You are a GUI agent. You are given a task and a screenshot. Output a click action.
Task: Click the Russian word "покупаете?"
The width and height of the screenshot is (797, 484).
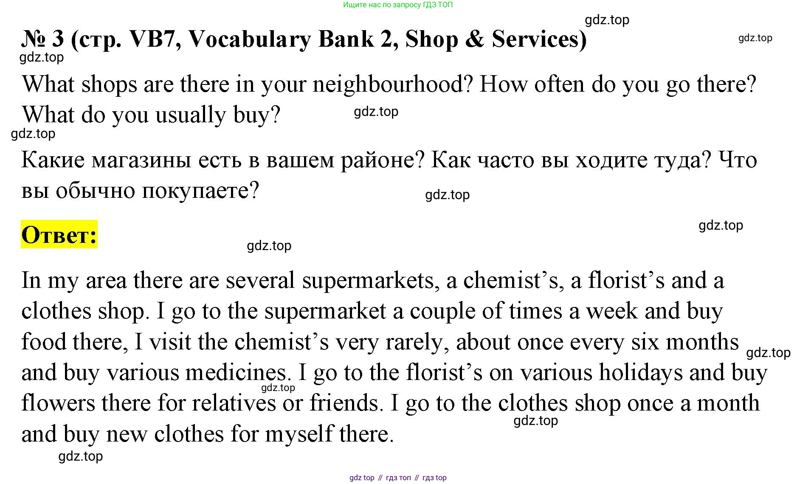click(x=200, y=190)
